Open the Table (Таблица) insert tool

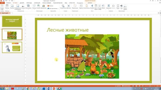[7, 6]
